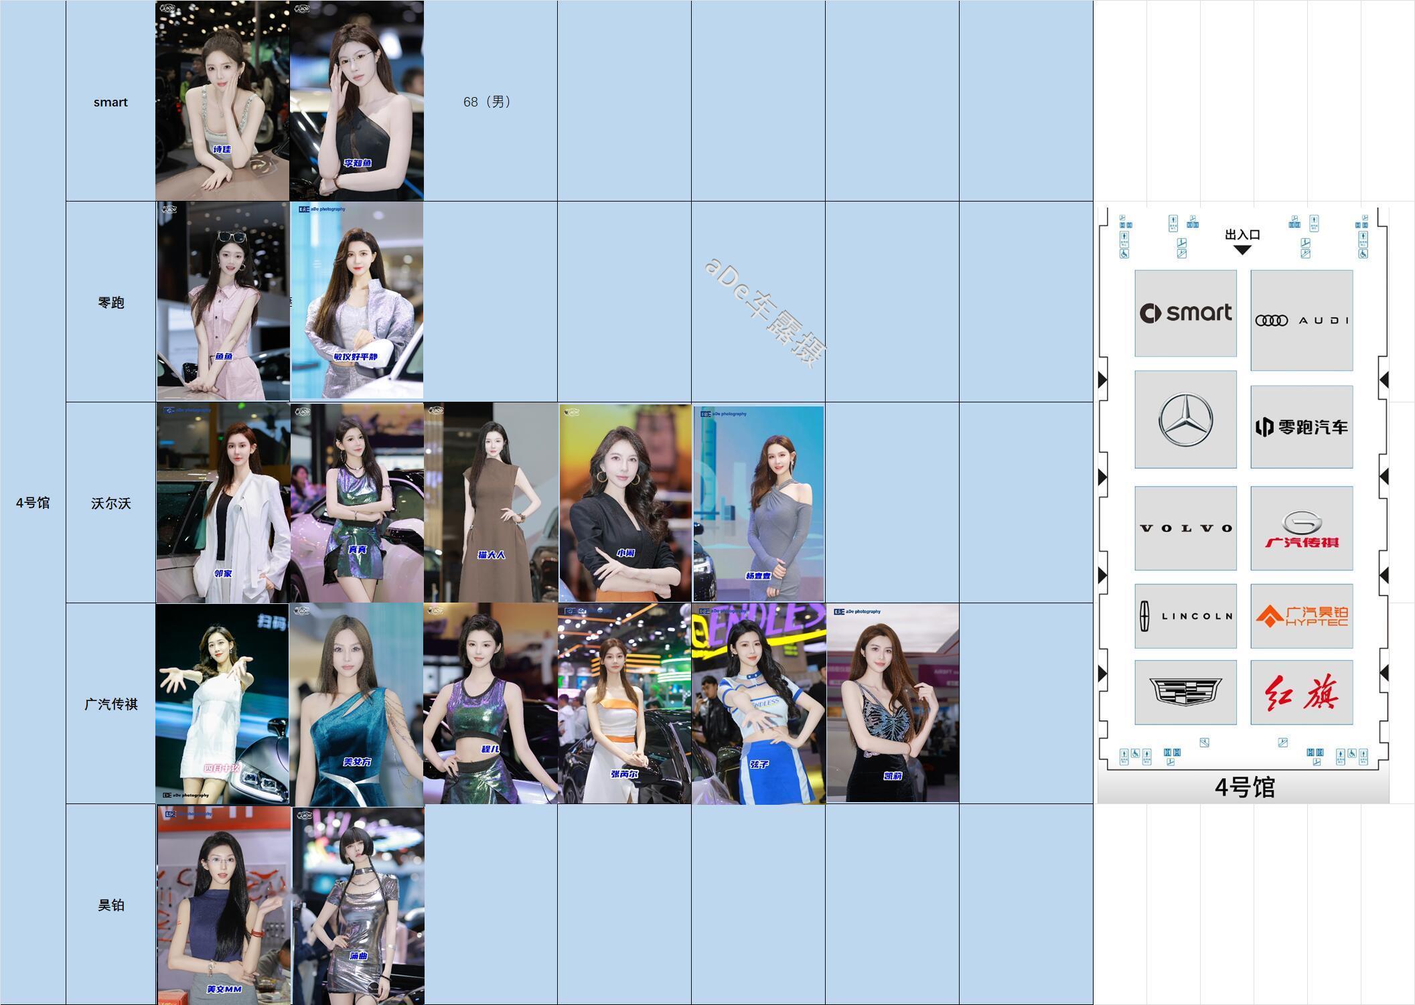
Task: Click the 4号馆 caption below the floor map
Action: (x=1244, y=787)
